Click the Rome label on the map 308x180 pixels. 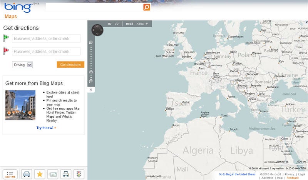pyautogui.click(x=231, y=97)
